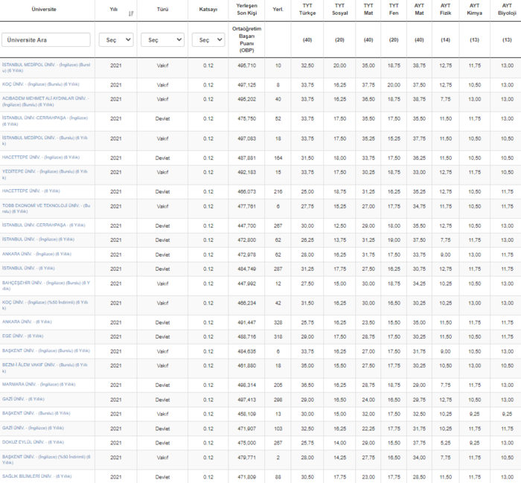This screenshot has width=521, height=483.
Task: Open the Türü filter dropdown
Action: 162,40
